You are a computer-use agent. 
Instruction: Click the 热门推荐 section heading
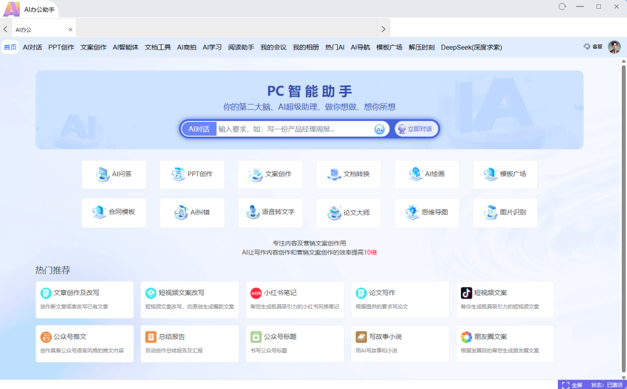coord(52,270)
